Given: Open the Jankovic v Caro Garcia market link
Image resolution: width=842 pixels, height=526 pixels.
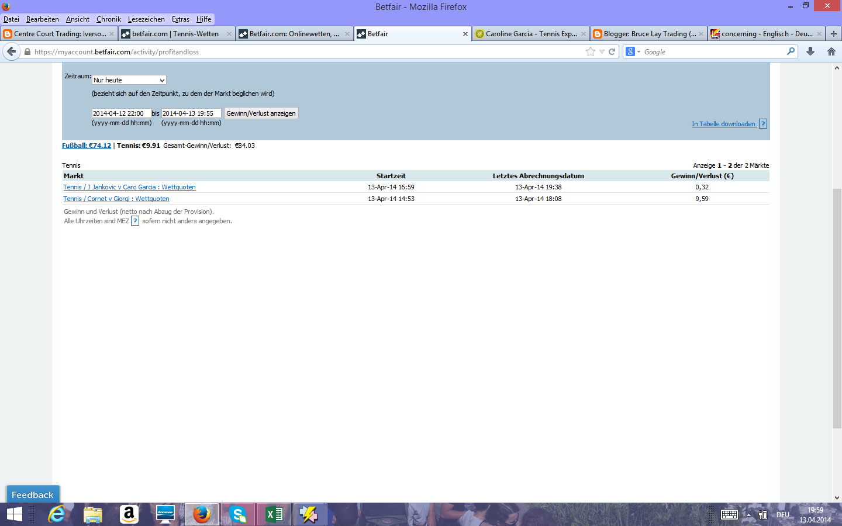Looking at the screenshot, I should pyautogui.click(x=129, y=187).
